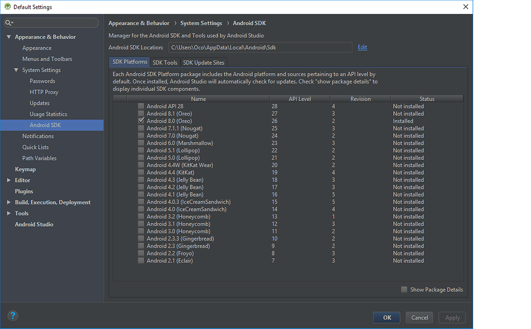Check the Android API 28 checkbox

tap(141, 106)
